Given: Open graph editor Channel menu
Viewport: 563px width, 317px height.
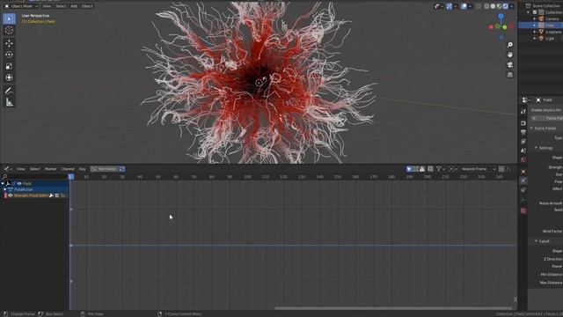Looking at the screenshot, I should pyautogui.click(x=68, y=169).
